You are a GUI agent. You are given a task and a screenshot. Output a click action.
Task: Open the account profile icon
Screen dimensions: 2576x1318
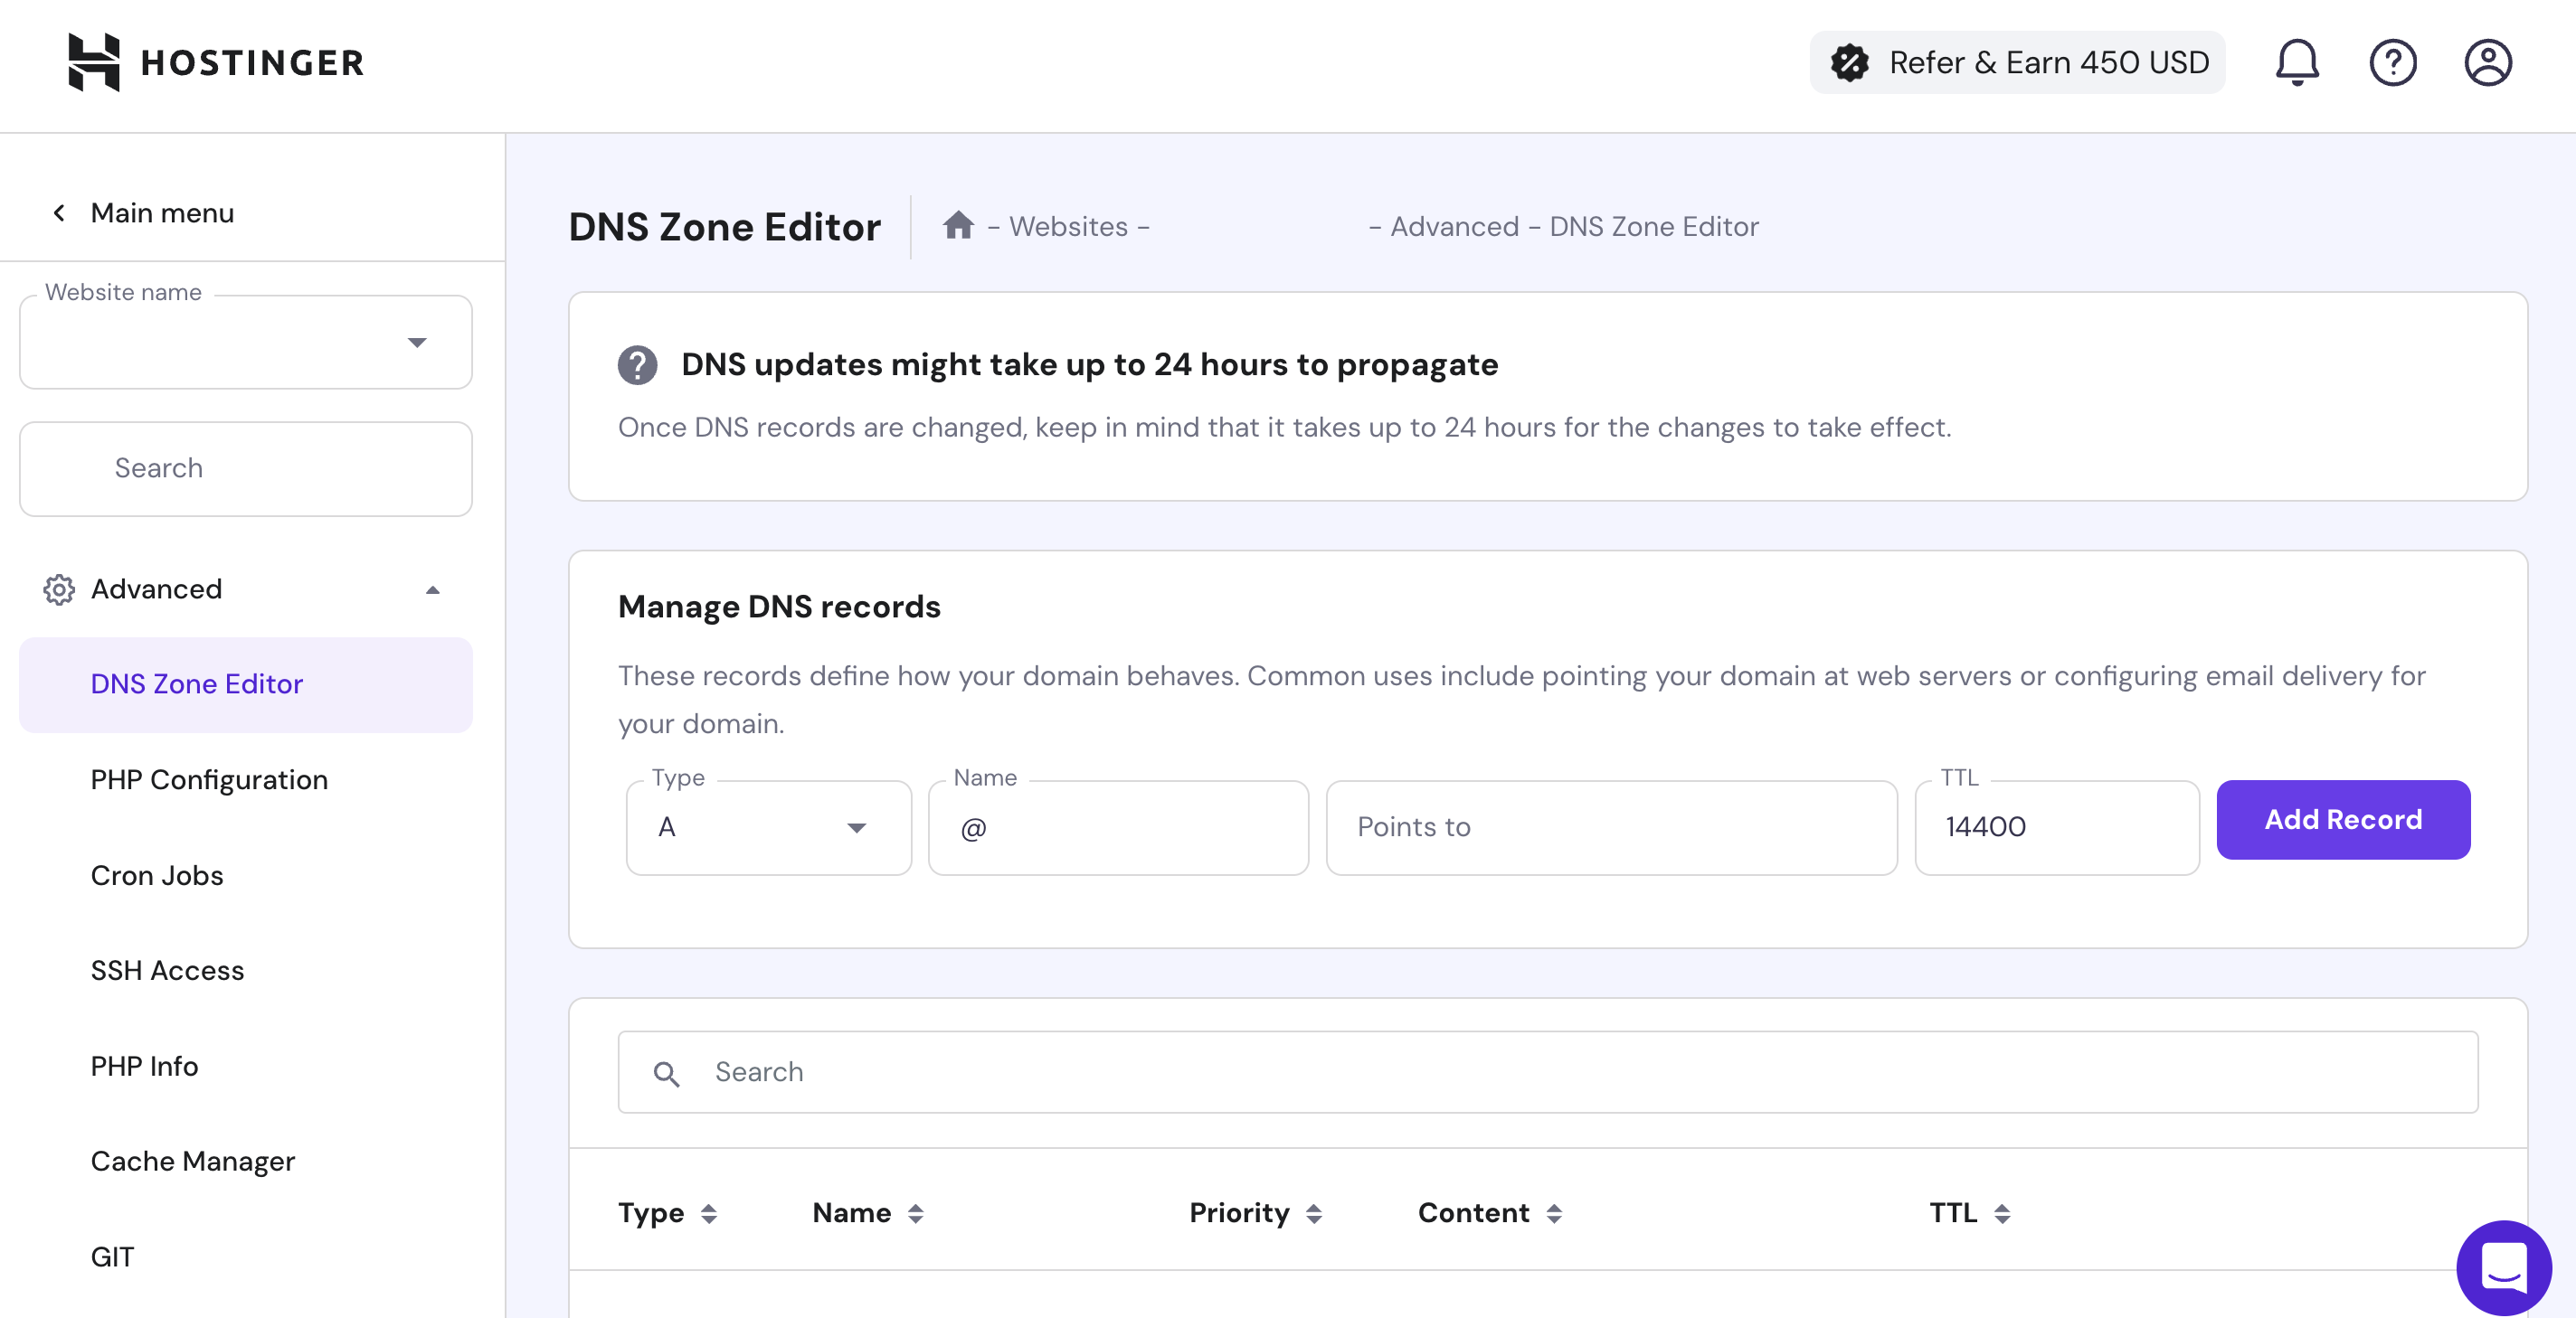coord(2488,62)
